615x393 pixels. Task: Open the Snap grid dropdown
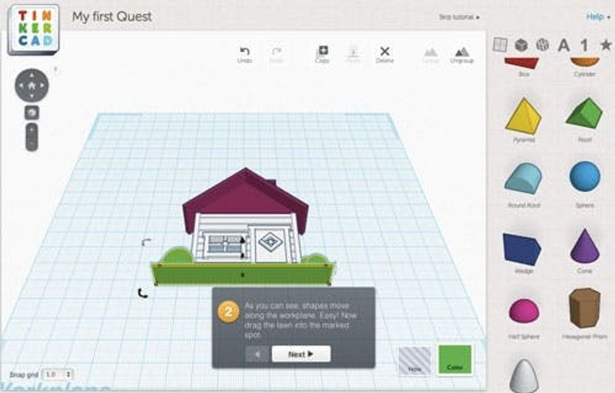(x=60, y=374)
